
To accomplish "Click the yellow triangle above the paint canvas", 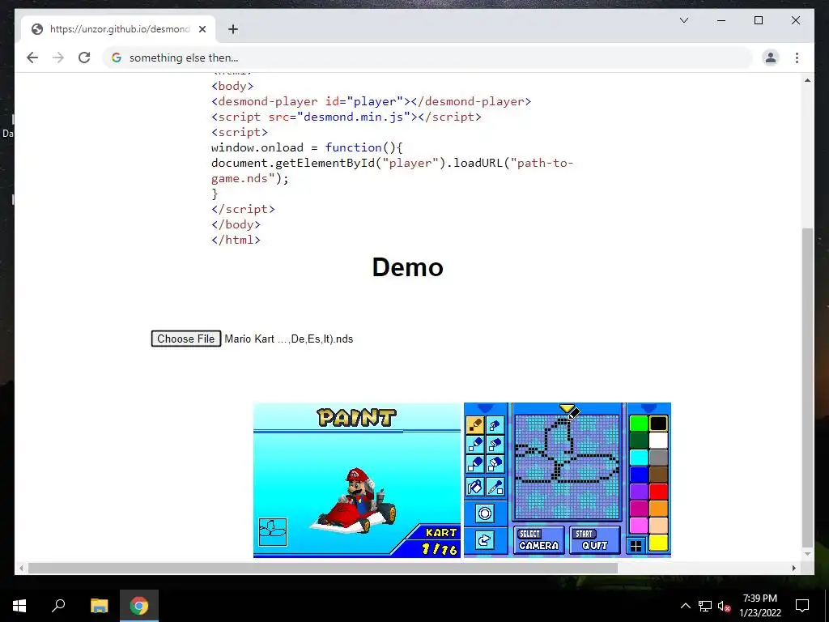I will point(566,408).
